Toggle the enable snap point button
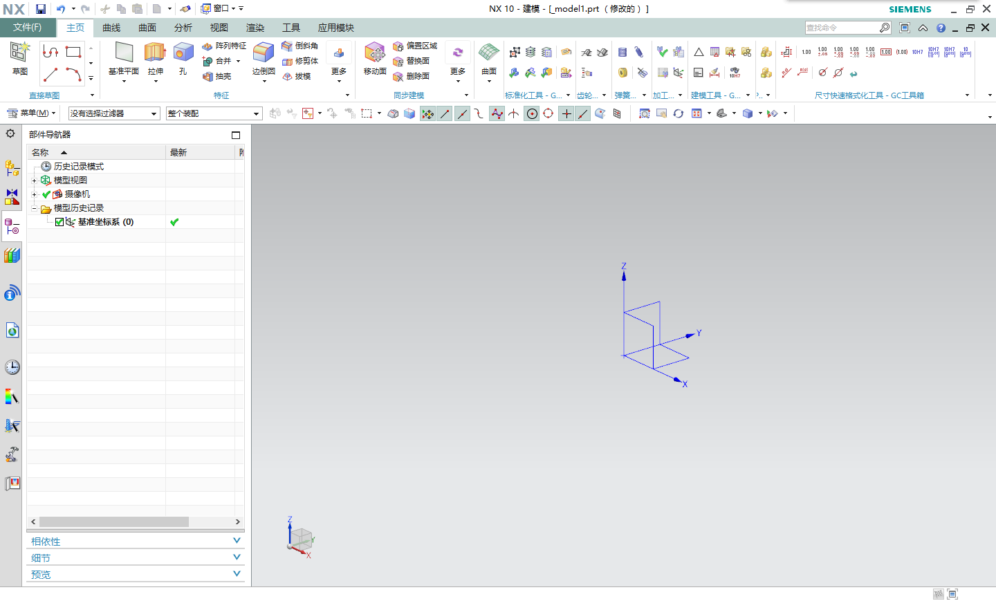Viewport: 996px width, 601px height. pyautogui.click(x=428, y=113)
